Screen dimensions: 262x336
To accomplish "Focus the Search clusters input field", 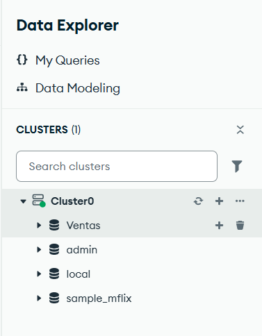I will pos(117,166).
